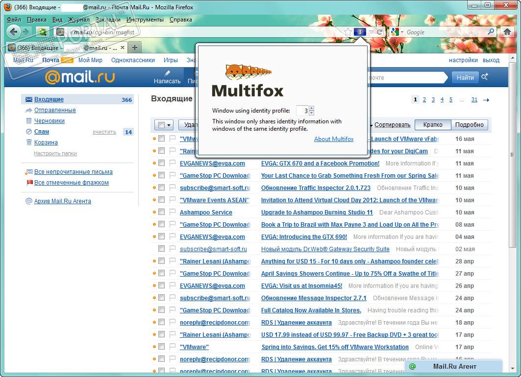Click the page vertical scrollbar thumb
The height and width of the screenshot is (377, 521).
coord(512,154)
